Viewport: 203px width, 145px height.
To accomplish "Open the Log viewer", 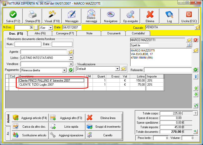I will click(x=169, y=16).
